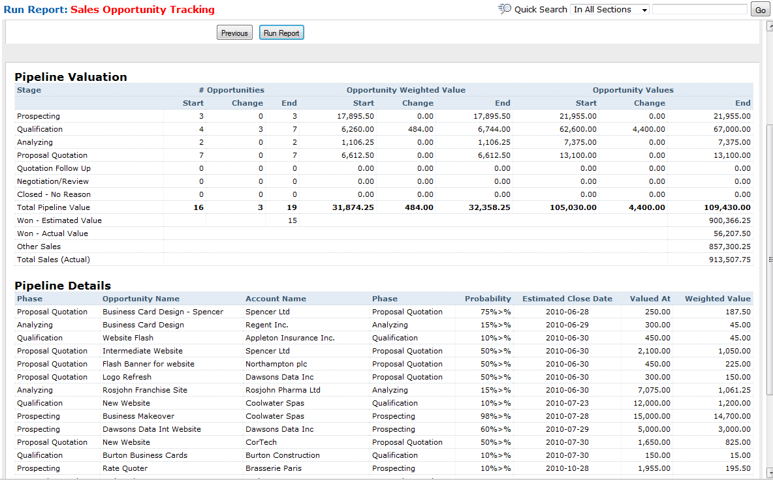The width and height of the screenshot is (773, 480).
Task: Click the 32,358.25 weighted end total
Action: coord(490,207)
